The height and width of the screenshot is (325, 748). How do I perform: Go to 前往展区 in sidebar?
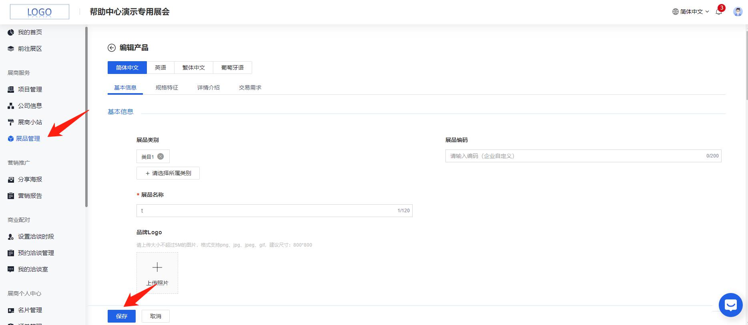[x=30, y=49]
